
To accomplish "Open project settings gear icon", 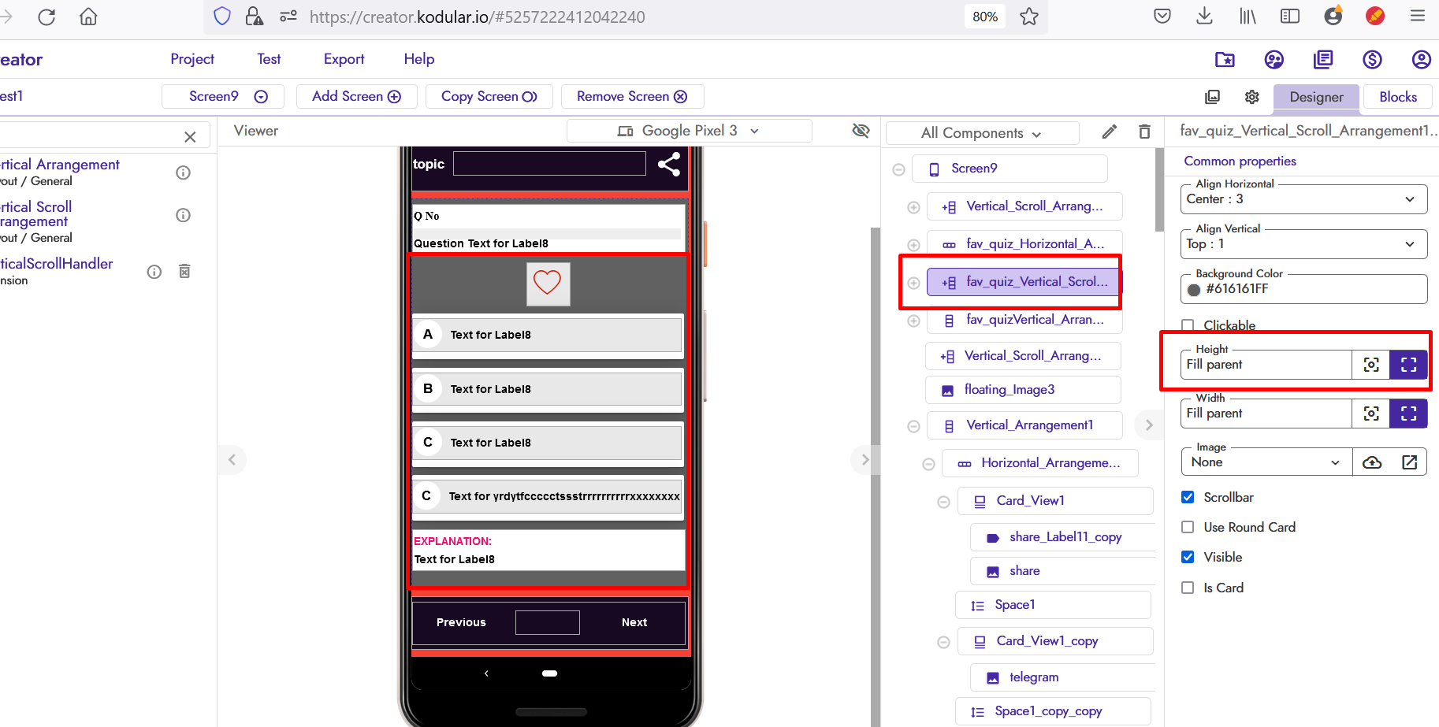I will coord(1251,97).
